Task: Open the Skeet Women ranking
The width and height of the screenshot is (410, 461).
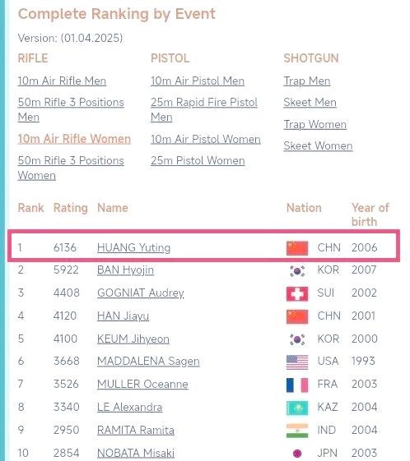Action: 318,145
